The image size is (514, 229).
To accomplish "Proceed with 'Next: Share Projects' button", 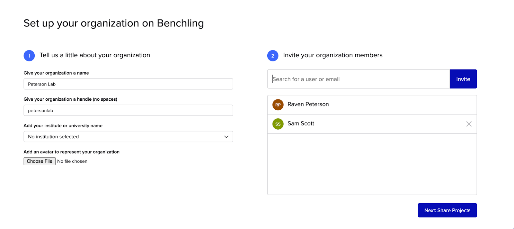I will pyautogui.click(x=447, y=210).
